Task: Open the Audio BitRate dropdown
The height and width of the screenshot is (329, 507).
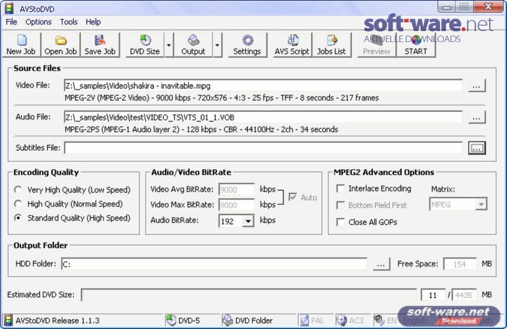Action: pyautogui.click(x=248, y=221)
